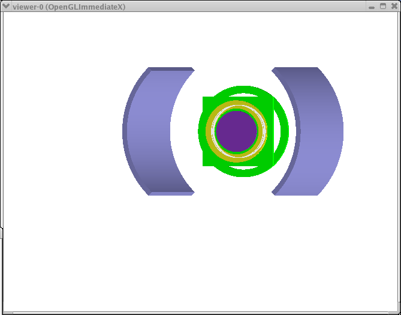The width and height of the screenshot is (401, 315).
Task: Click the top of the outer green ring
Action: point(243,89)
